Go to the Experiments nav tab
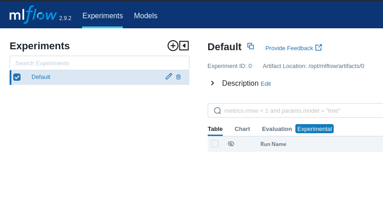The width and height of the screenshot is (383, 219). click(x=102, y=16)
